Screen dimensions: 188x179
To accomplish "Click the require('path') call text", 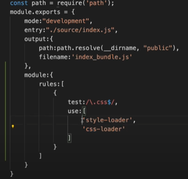I will click(84, 3).
